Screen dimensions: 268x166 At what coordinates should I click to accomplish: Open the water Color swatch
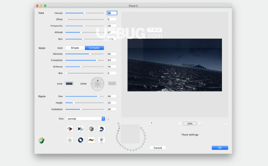pyautogui.click(x=69, y=84)
